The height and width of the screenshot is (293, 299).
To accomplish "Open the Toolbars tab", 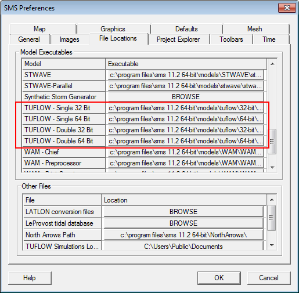I will click(231, 39).
